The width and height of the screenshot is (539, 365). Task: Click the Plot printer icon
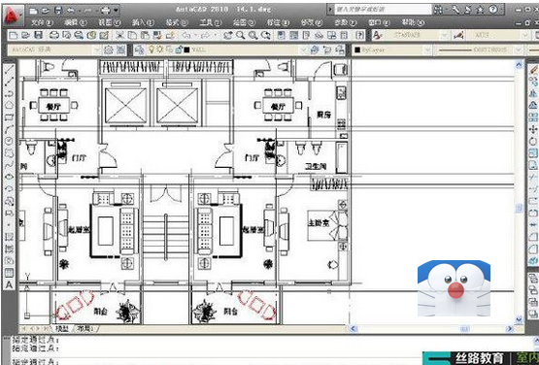pyautogui.click(x=54, y=35)
